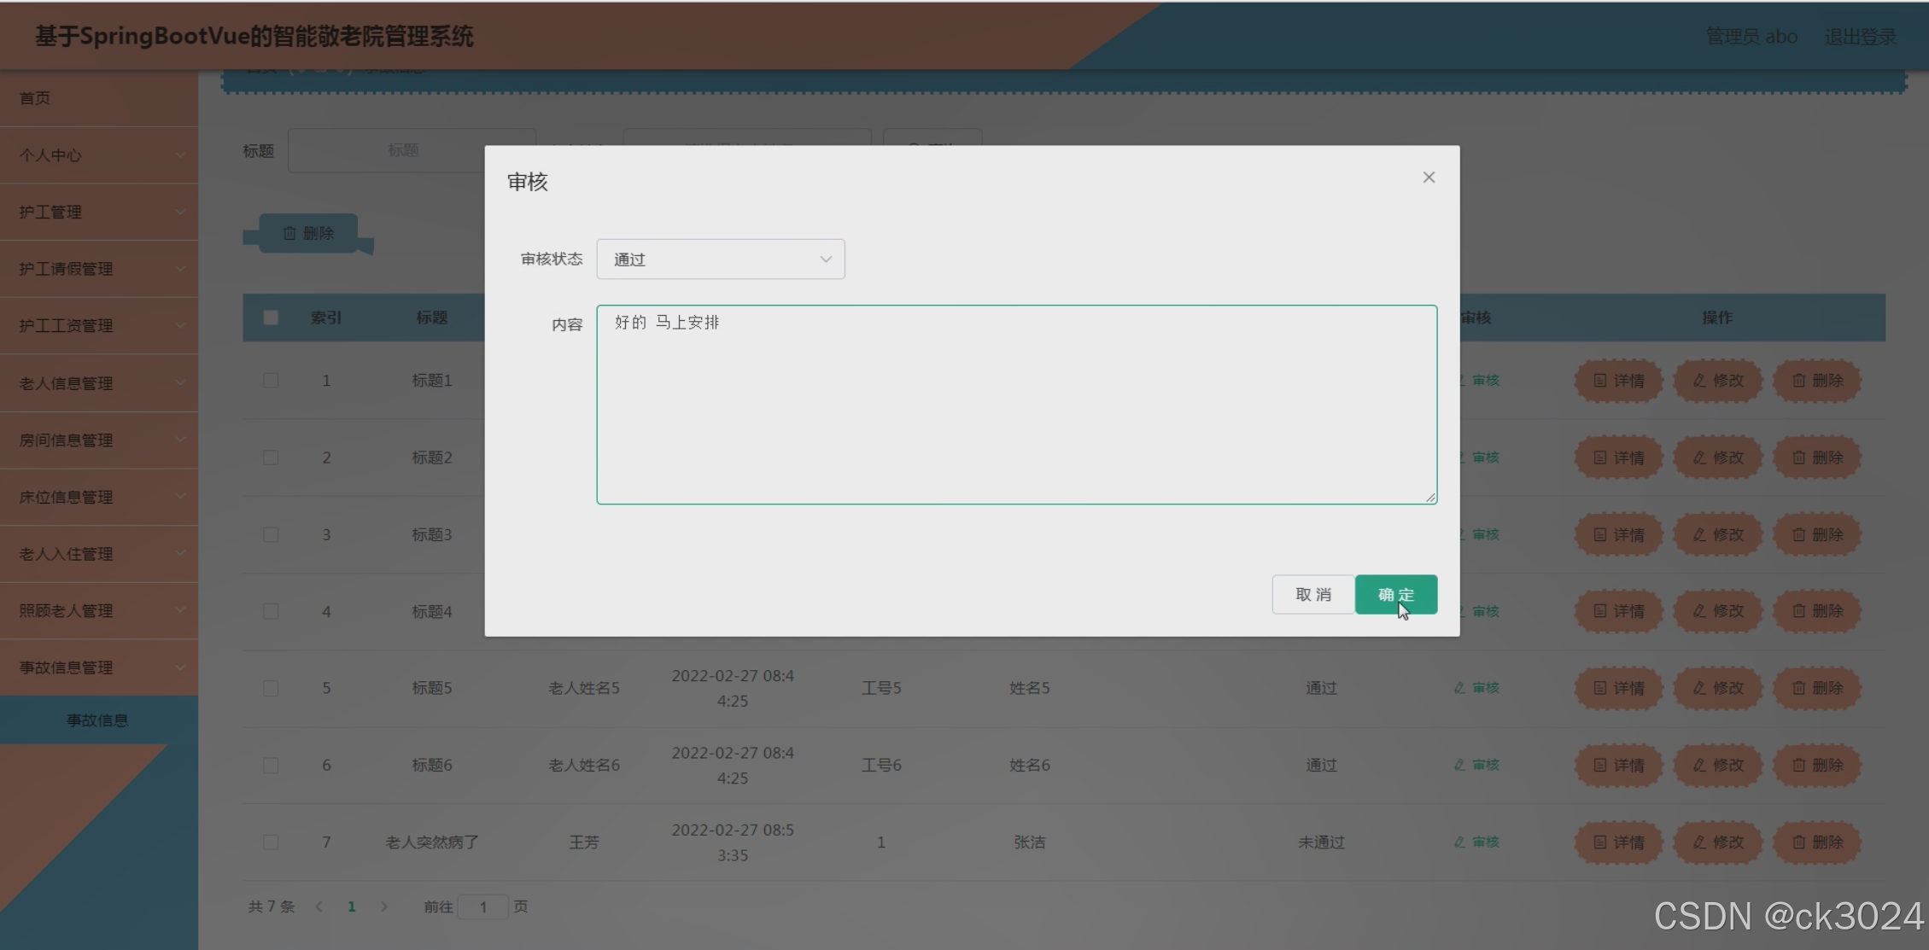Select the 事故信息 submenu item

coord(97,720)
